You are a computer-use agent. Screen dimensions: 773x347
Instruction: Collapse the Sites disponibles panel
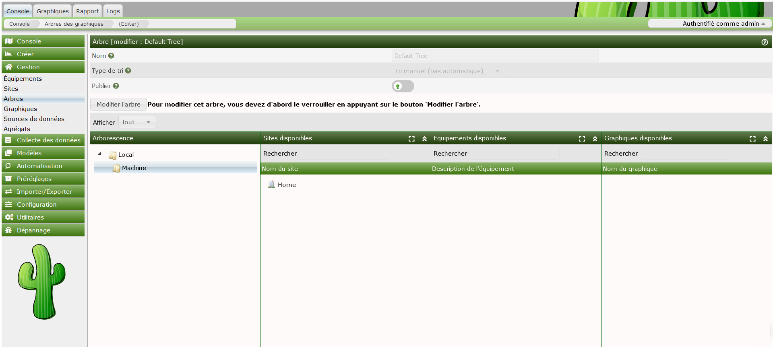tap(424, 139)
